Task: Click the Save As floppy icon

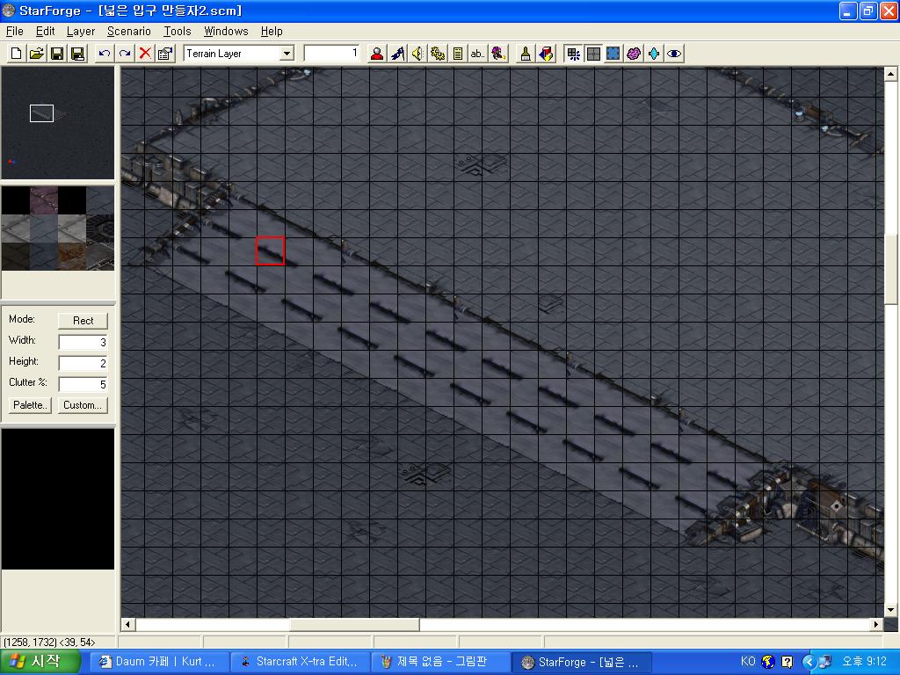Action: pos(77,54)
